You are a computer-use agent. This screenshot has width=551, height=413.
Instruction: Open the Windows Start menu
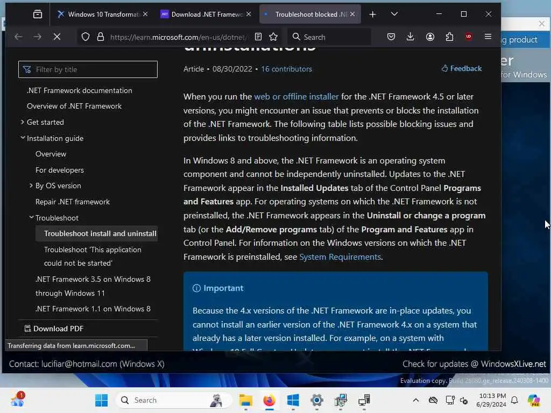click(102, 400)
